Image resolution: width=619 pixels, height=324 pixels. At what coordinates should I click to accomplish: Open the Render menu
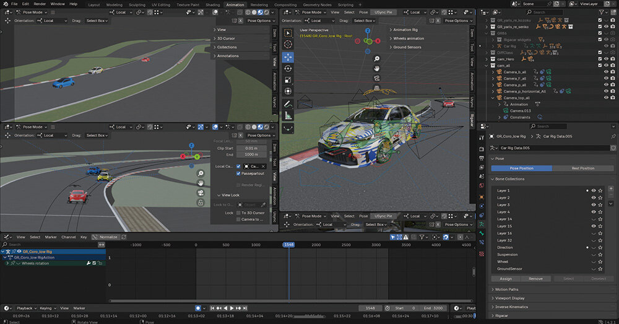coord(40,4)
